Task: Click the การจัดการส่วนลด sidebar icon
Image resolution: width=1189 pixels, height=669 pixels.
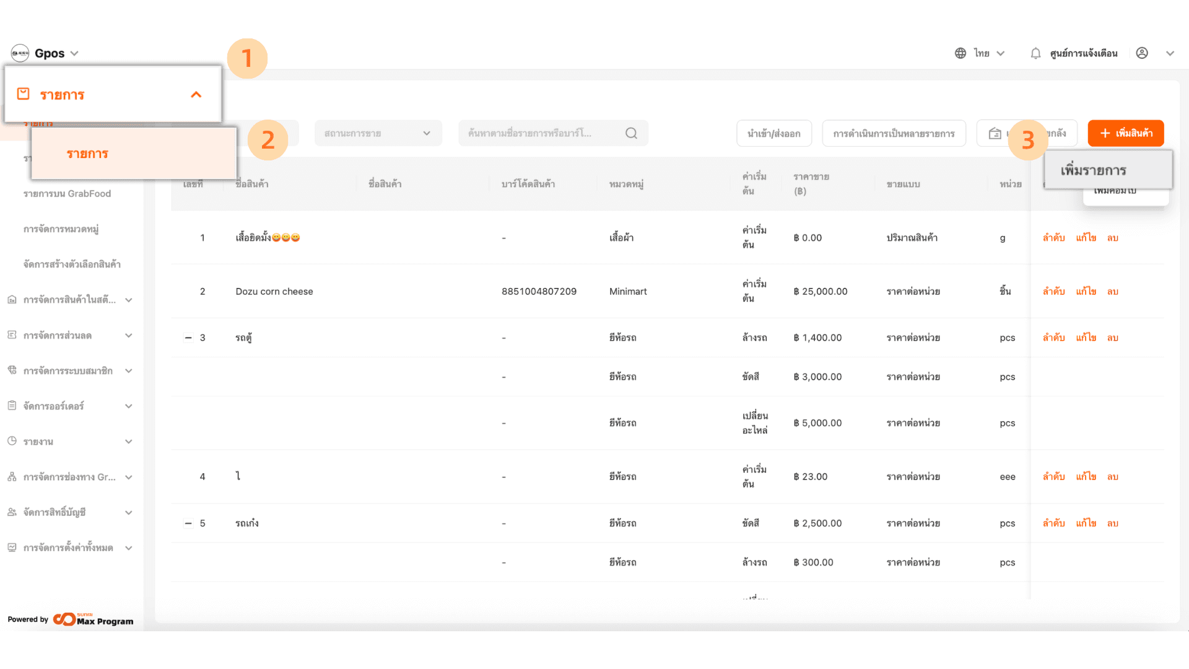Action: coord(12,335)
